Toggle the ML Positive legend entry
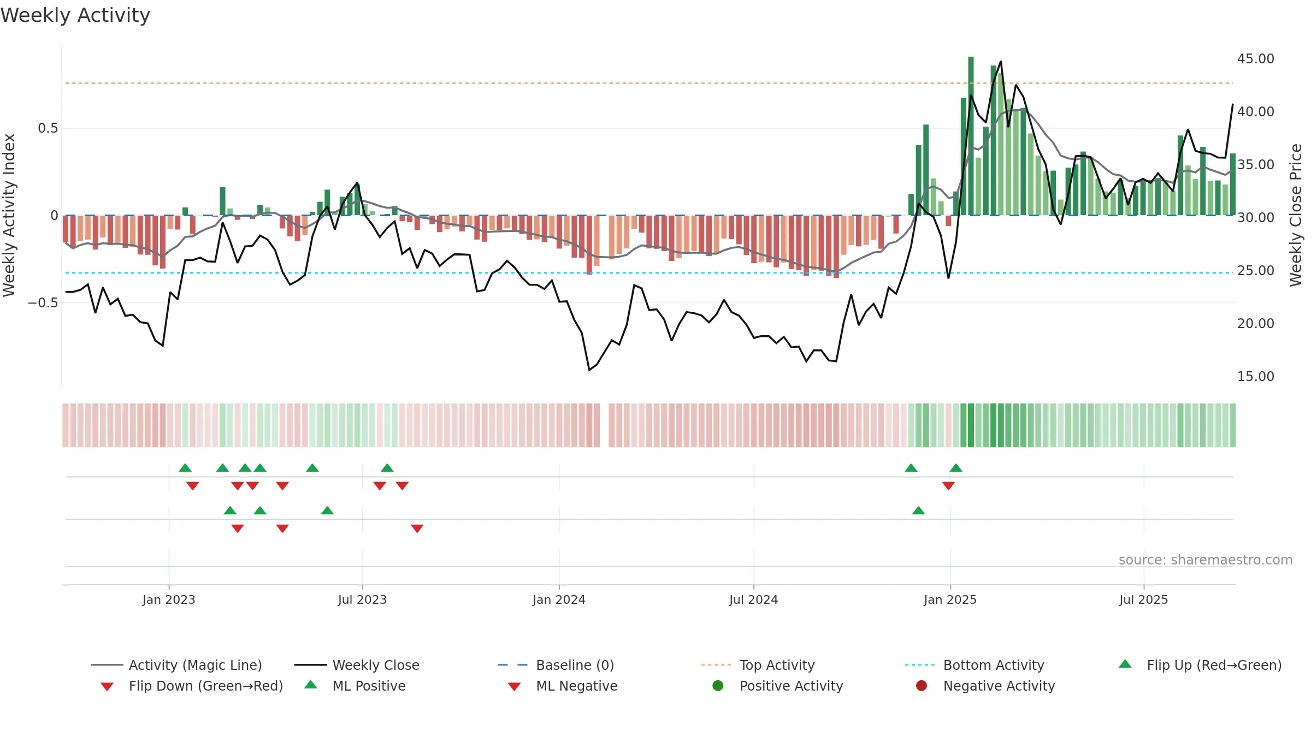This screenshot has height=737, width=1311. tap(355, 686)
